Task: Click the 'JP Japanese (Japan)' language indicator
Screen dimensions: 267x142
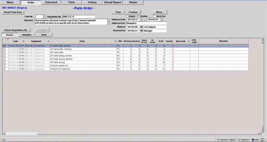Action: [x=226, y=139]
